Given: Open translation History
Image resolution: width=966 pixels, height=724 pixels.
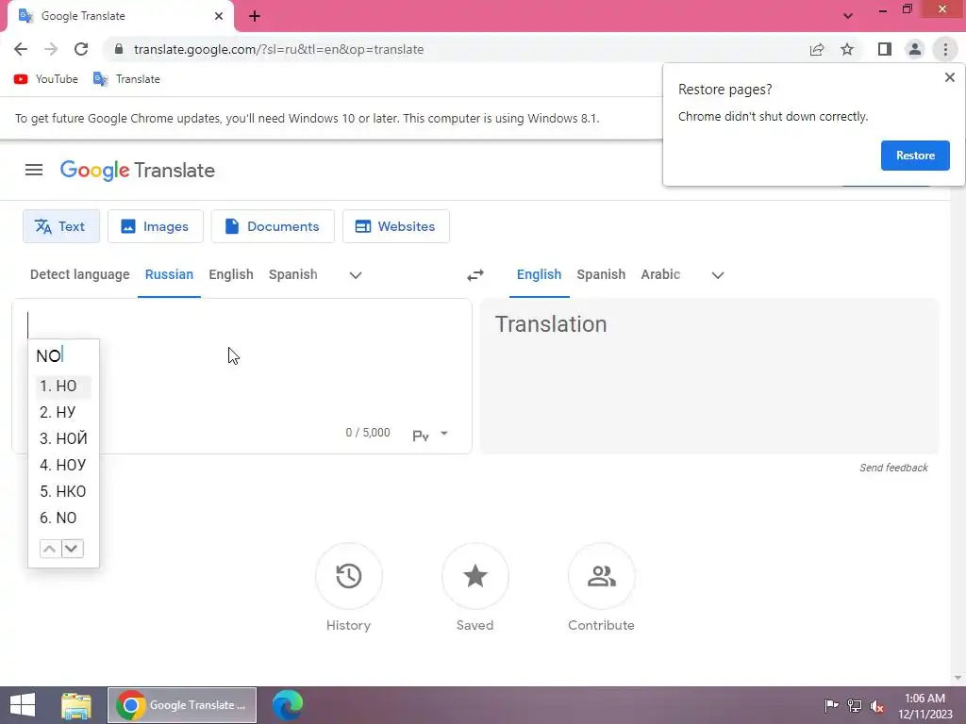Looking at the screenshot, I should click(x=349, y=576).
